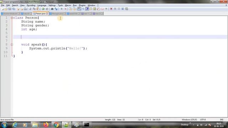Collapse the speak() method fold marker on line 8
The image size is (228, 128).
tap(12, 44)
